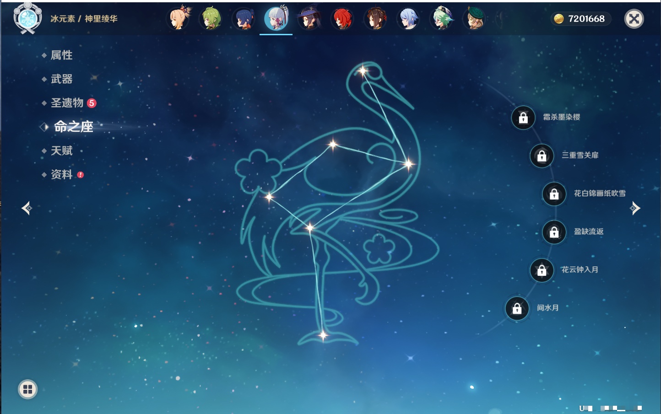Close the character screen with X button
The image size is (661, 414).
(x=634, y=19)
